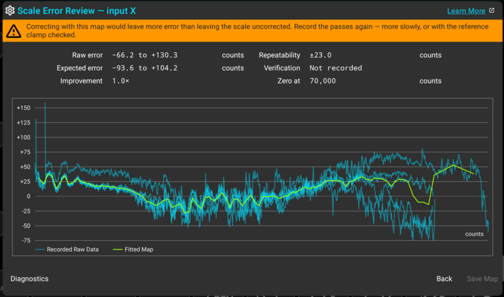Click the Recorded Raw Data legend entry

[67, 249]
